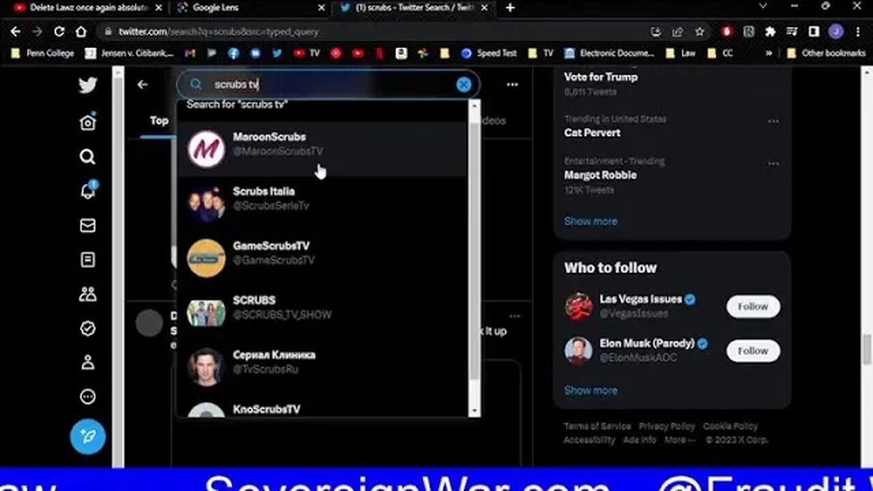Open Profile icon in sidebar
Image resolution: width=873 pixels, height=491 pixels.
pos(87,362)
